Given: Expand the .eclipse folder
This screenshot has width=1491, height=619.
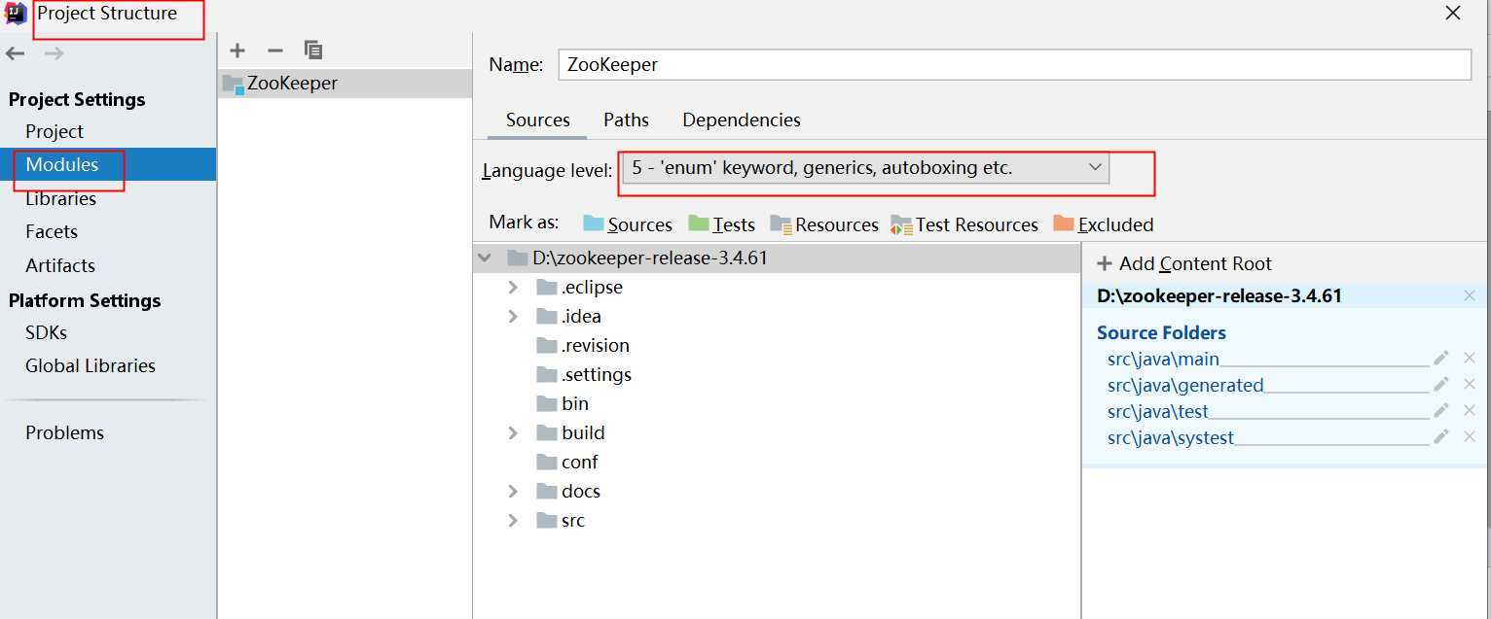Looking at the screenshot, I should [x=513, y=288].
